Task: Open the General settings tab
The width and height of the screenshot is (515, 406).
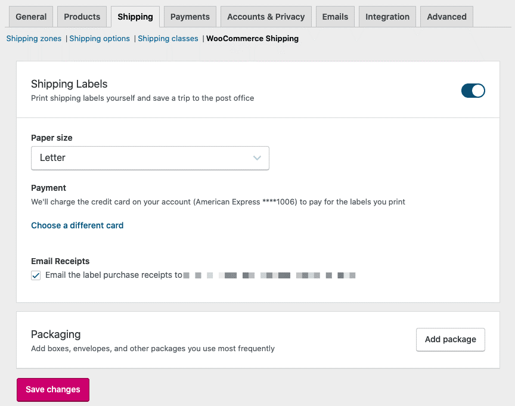Action: pyautogui.click(x=31, y=17)
